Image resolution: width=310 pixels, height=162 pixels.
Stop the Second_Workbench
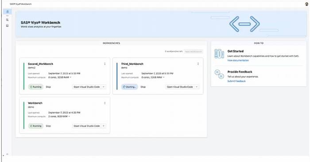click(48, 87)
